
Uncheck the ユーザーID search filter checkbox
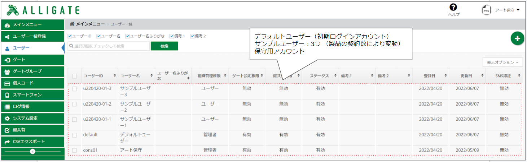(70, 36)
